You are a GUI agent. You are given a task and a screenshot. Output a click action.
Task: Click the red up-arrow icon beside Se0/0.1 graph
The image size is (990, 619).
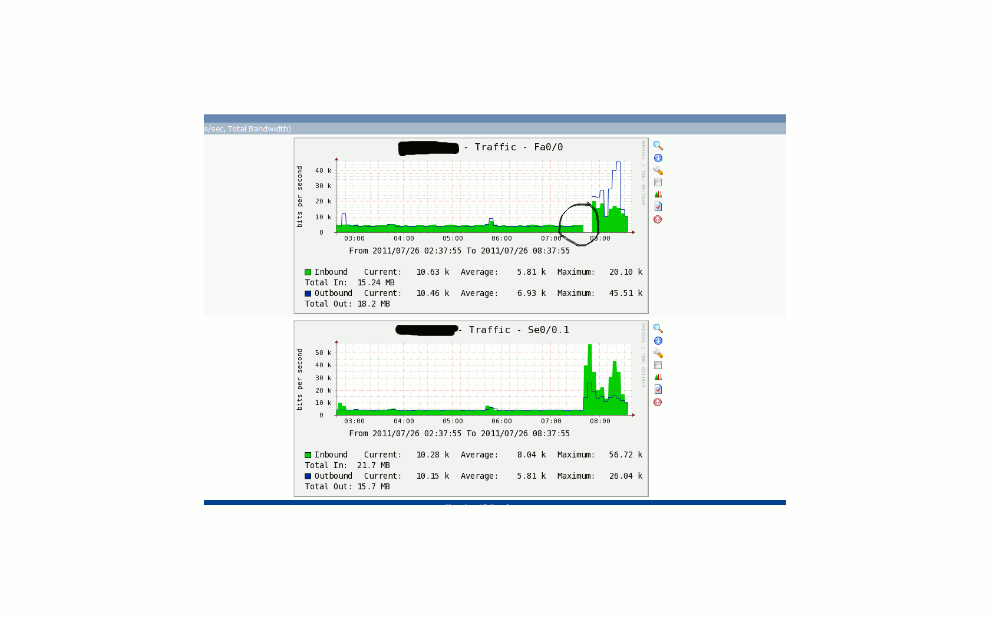[x=658, y=402]
